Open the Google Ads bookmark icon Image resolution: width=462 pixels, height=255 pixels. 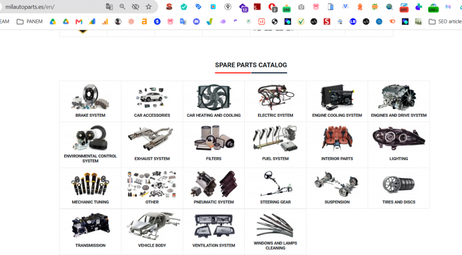pos(92,22)
